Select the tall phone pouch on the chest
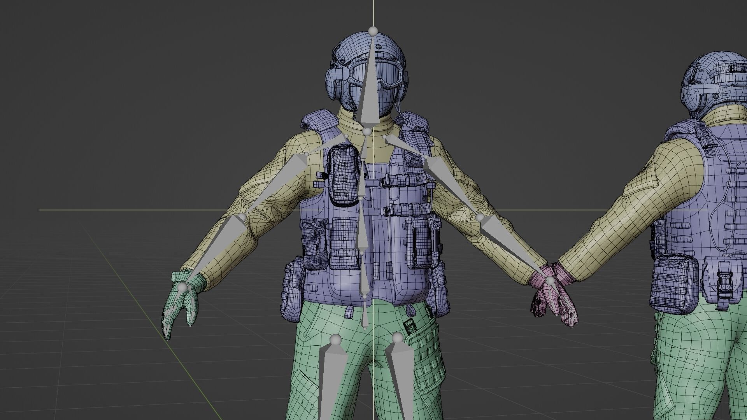 pyautogui.click(x=344, y=175)
